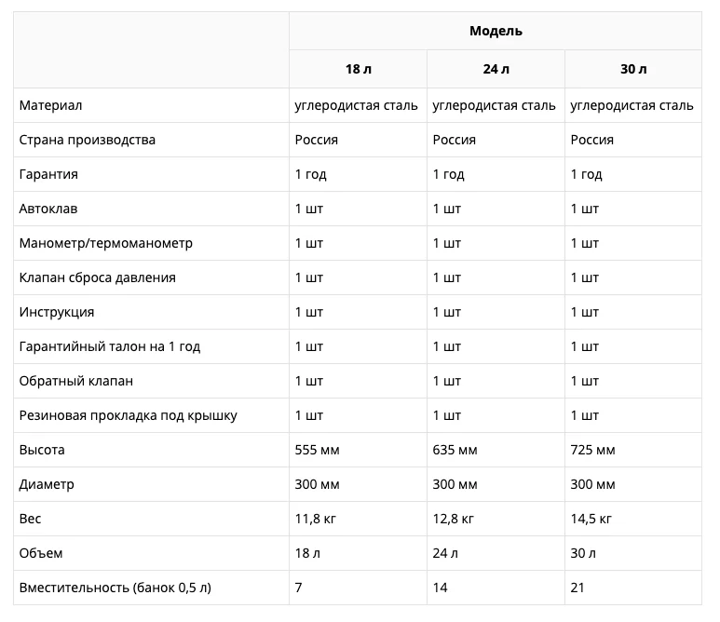
Task: Click the "Манометр/термоманометр" row label
Action: click(105, 243)
